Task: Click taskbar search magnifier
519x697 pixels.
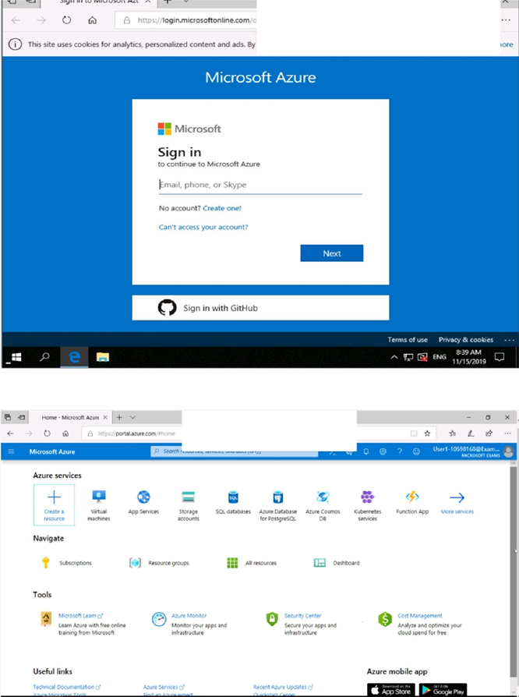Action: click(x=44, y=357)
